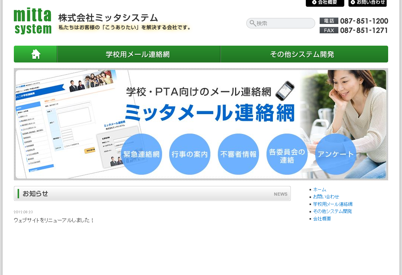The image size is (402, 275).
Task: Click the mitta system logo
Action: tap(33, 21)
